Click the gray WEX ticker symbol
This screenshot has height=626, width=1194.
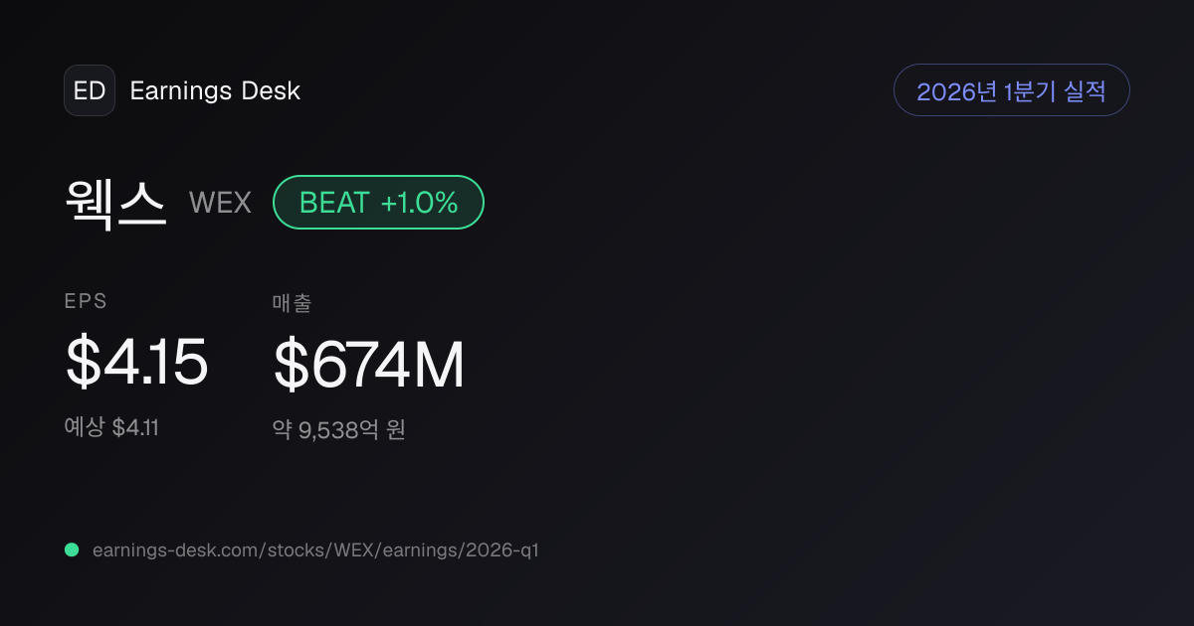[x=220, y=203]
